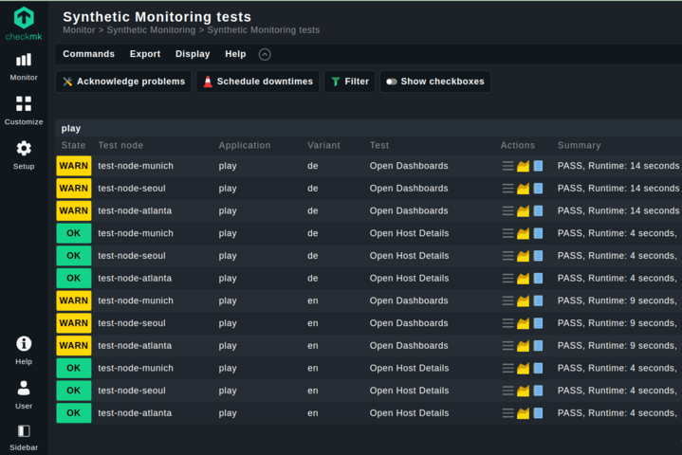Collapse the menu bar with circular chevron

click(x=265, y=55)
